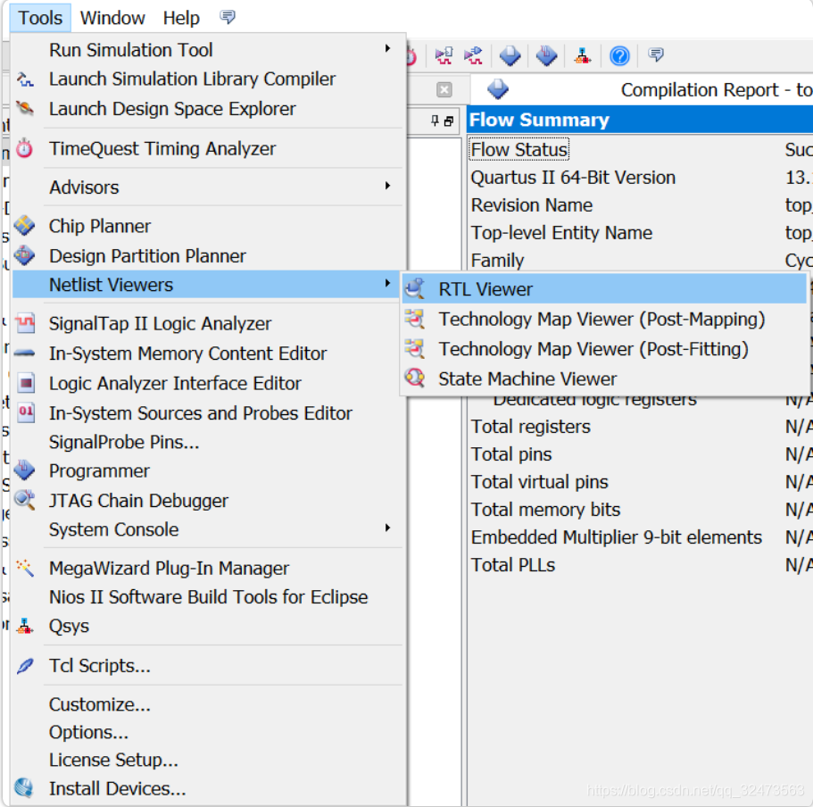Click the second blue programmer toolbar icon
This screenshot has width=813, height=807.
pos(546,55)
